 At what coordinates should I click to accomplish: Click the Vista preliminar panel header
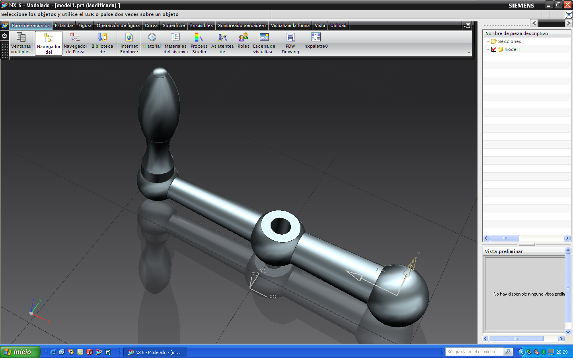pos(524,251)
